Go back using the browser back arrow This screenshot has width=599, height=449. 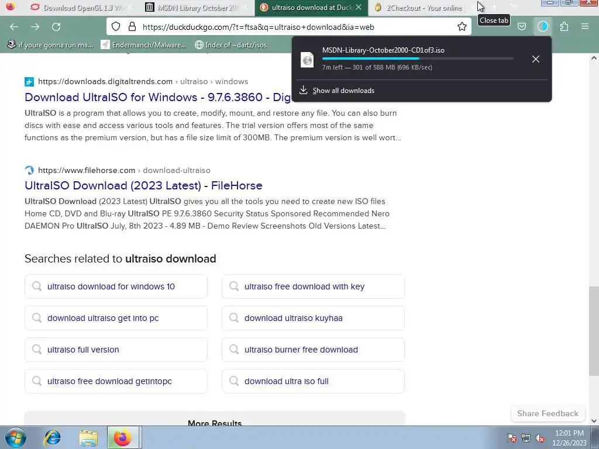point(14,27)
